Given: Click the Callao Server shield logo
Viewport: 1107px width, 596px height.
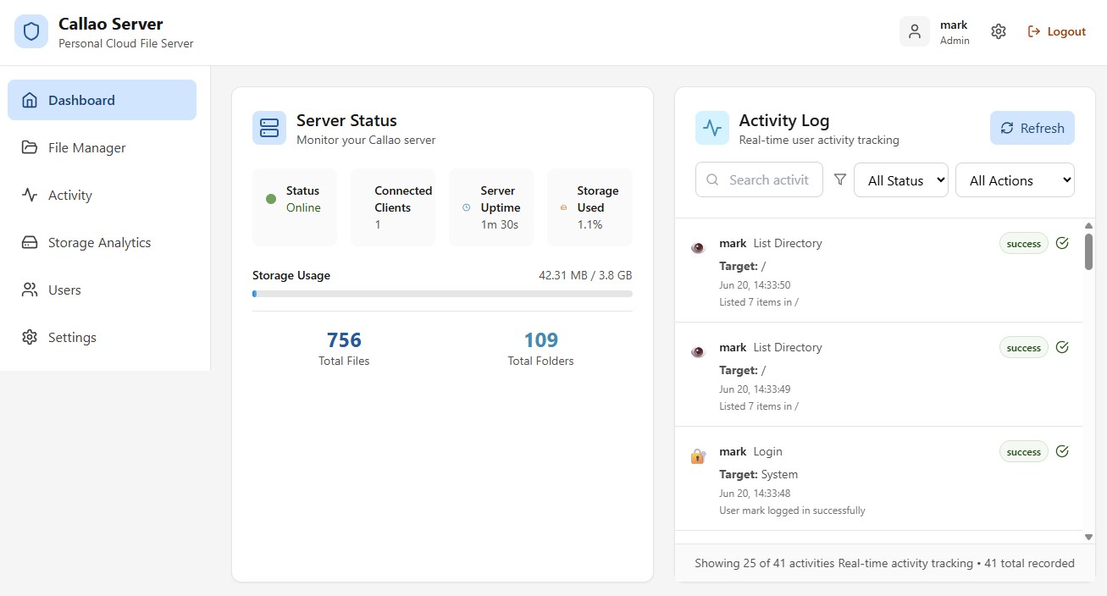Looking at the screenshot, I should (x=31, y=32).
